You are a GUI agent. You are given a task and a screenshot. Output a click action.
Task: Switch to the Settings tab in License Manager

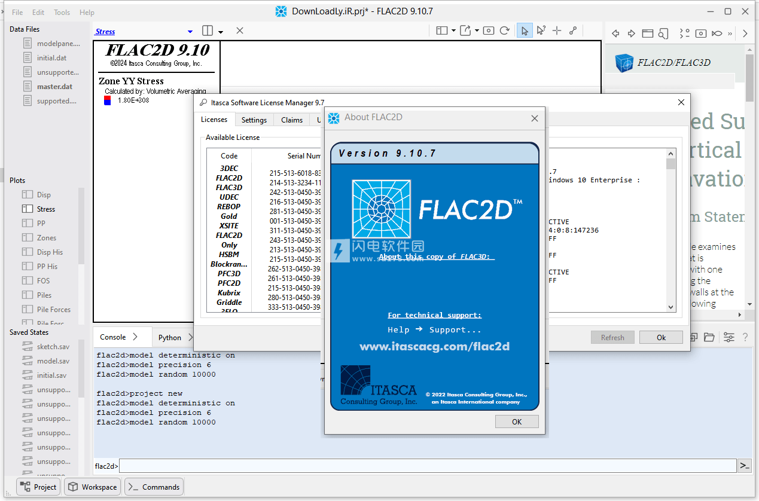pos(254,120)
